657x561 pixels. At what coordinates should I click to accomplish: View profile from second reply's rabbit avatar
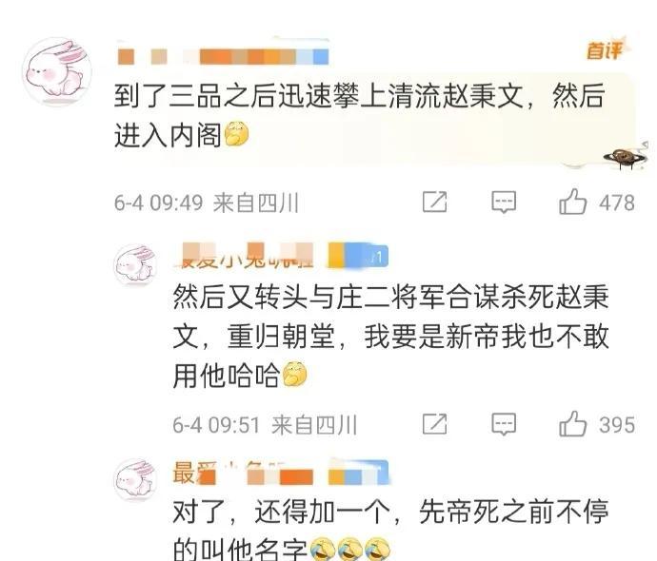coord(136,265)
